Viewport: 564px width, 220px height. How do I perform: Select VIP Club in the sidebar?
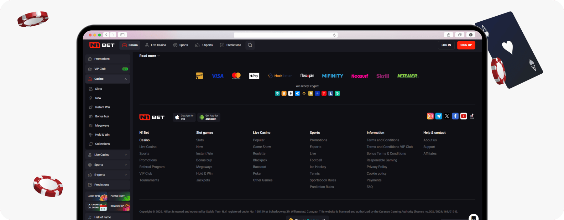(x=108, y=69)
